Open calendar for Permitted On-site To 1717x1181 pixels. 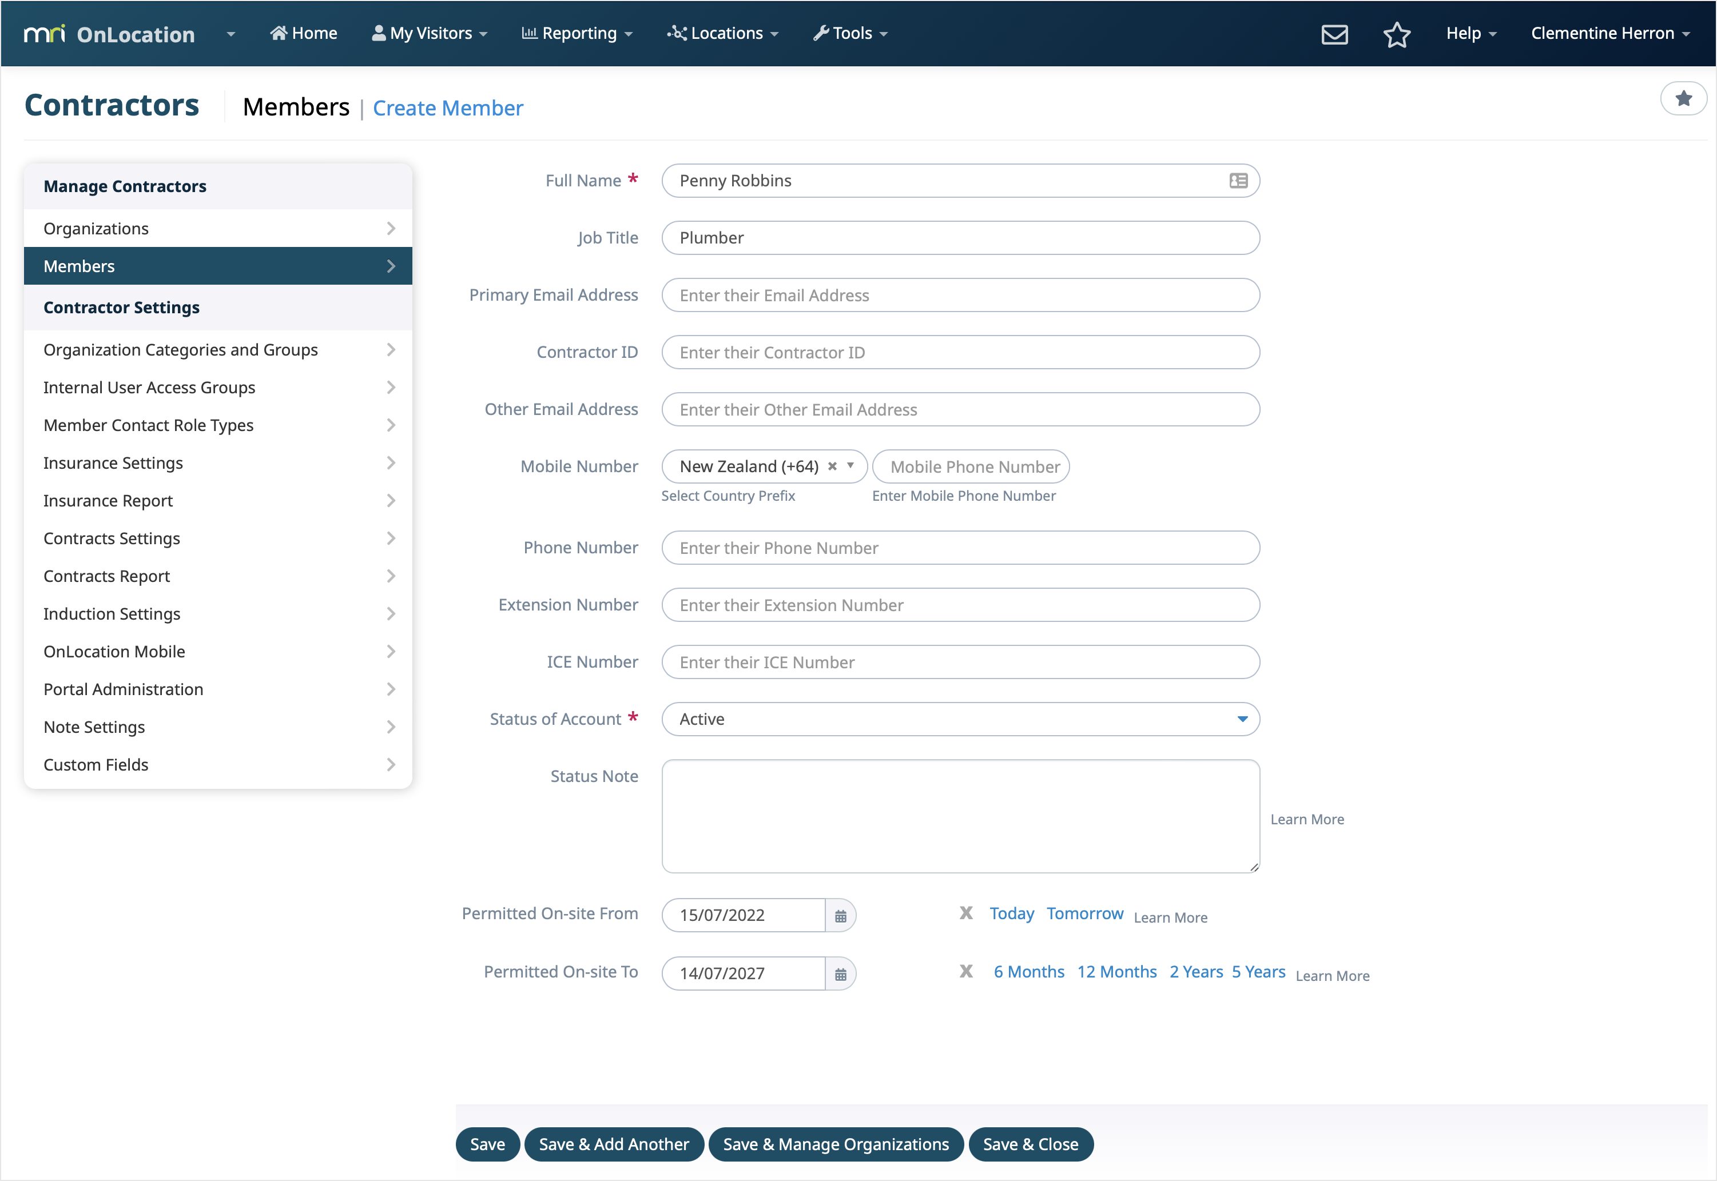tap(840, 974)
